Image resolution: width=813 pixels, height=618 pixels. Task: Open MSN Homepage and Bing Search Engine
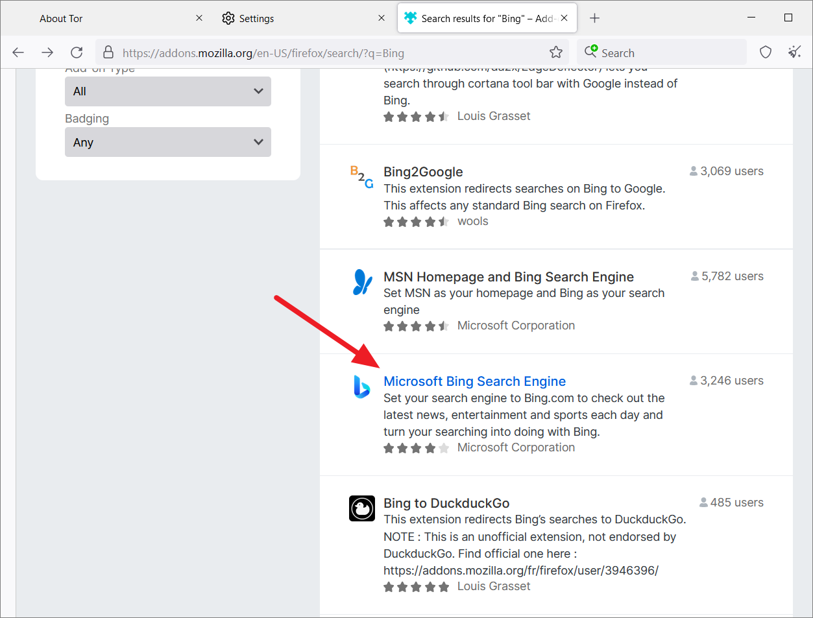coord(509,277)
